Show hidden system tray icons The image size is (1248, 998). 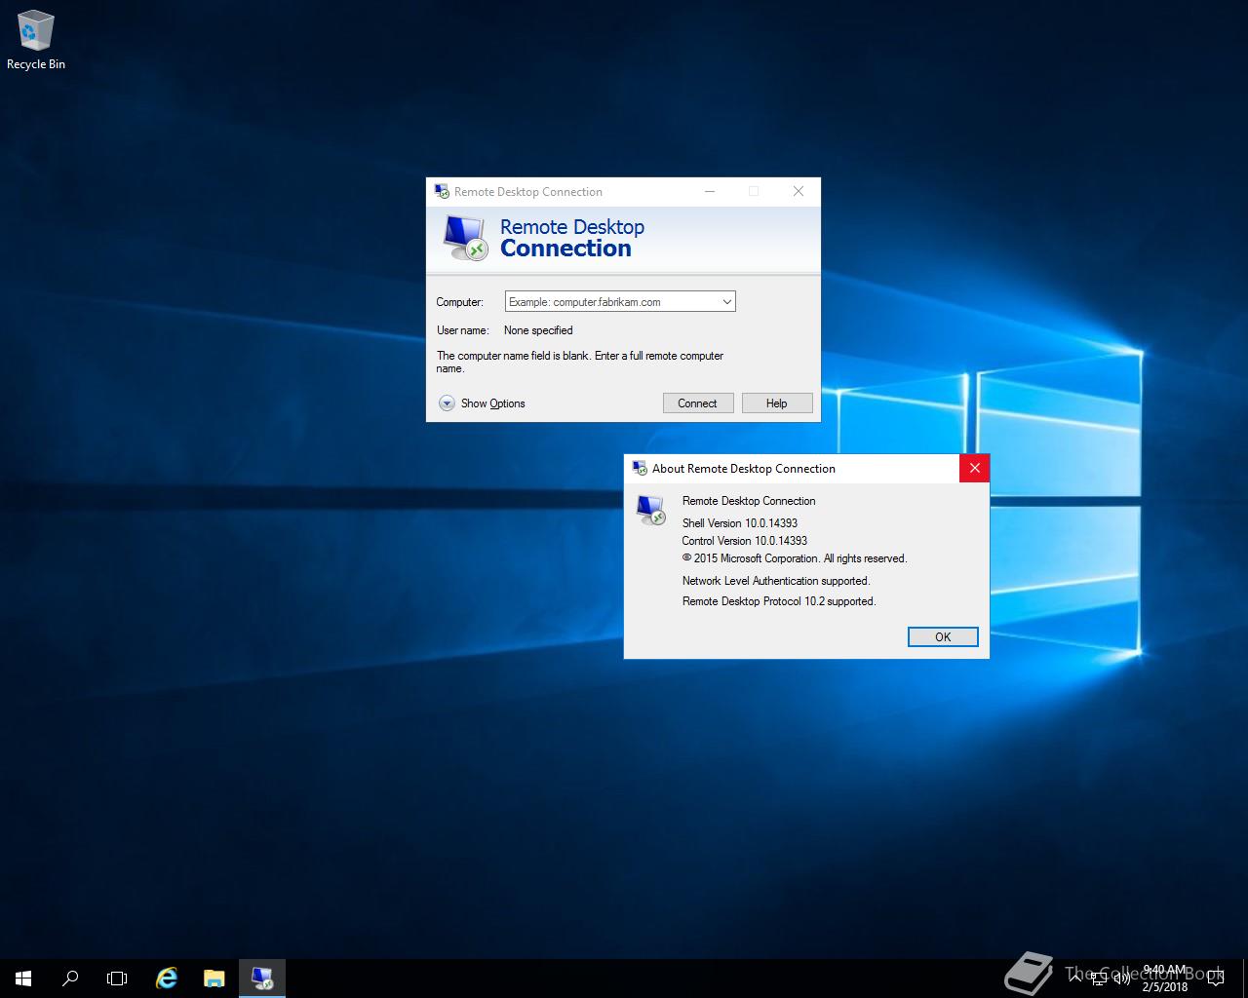pos(1076,979)
